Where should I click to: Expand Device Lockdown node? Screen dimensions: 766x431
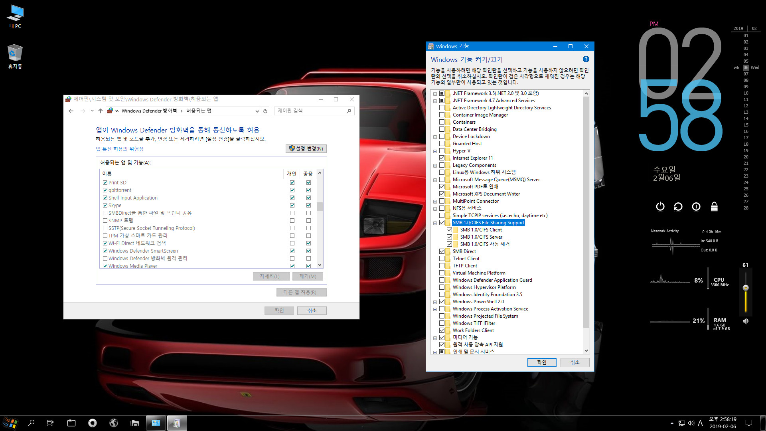[435, 137]
